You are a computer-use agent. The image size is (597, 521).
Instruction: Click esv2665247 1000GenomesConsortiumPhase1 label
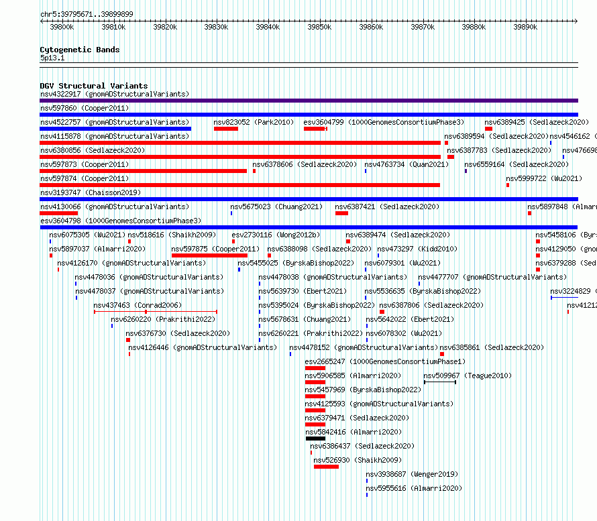point(385,361)
